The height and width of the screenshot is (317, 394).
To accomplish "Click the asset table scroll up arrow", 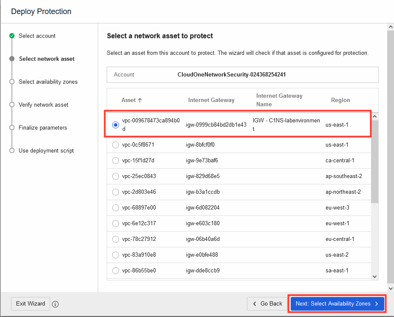I will 374,116.
